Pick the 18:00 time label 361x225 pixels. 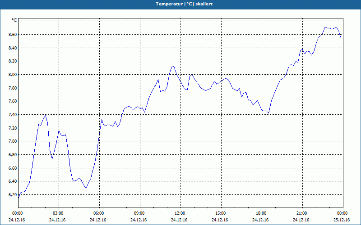coord(262,213)
